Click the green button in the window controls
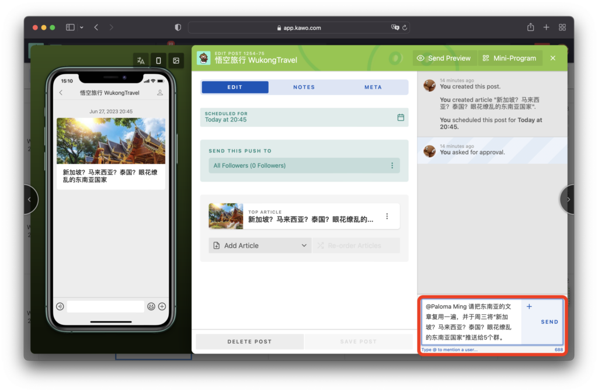This screenshot has width=598, height=392. click(x=53, y=27)
